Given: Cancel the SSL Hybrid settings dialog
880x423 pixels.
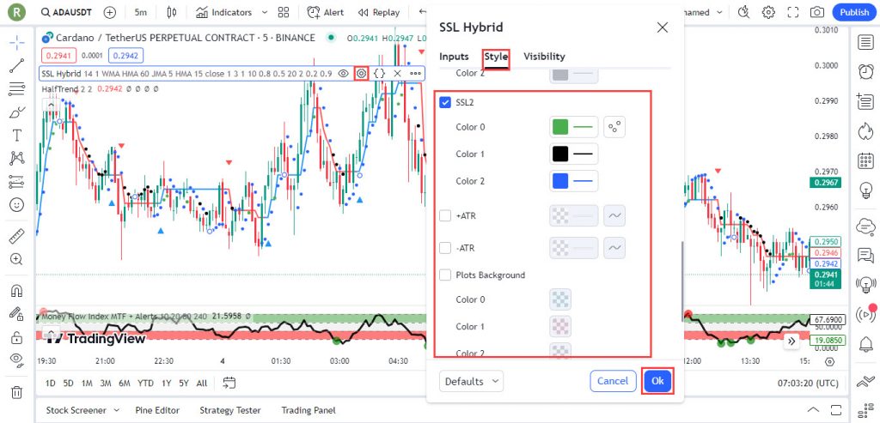Looking at the screenshot, I should click(613, 381).
